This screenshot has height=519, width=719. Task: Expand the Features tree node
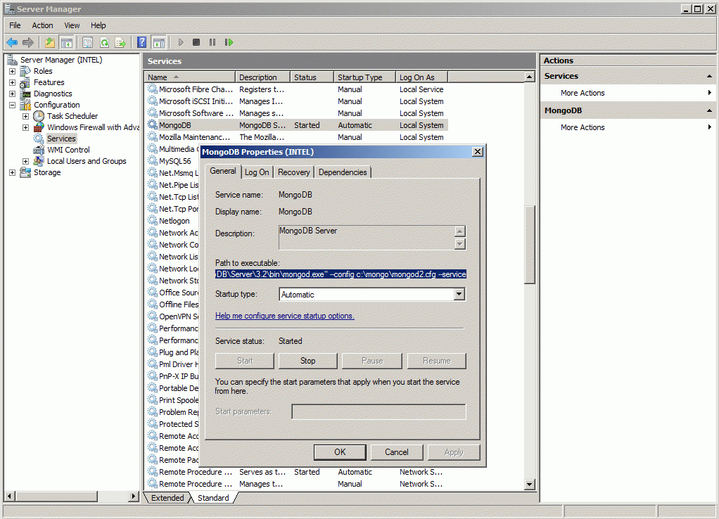click(x=13, y=82)
